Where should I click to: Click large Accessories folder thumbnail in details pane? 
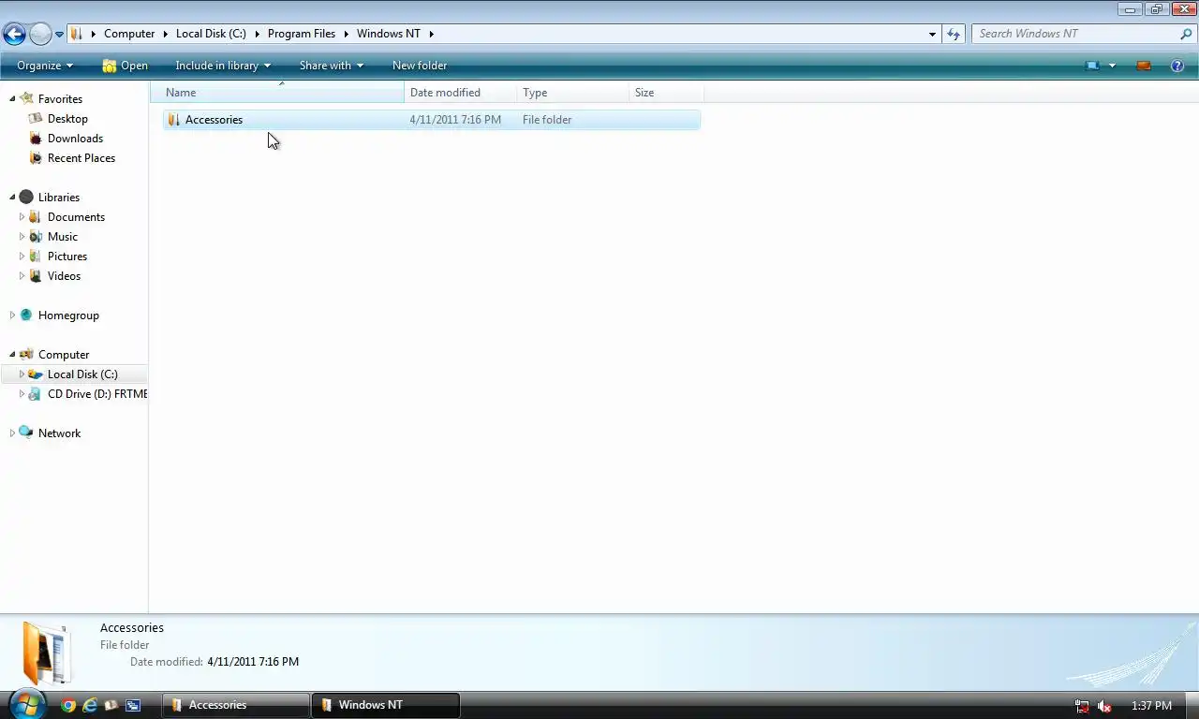click(x=47, y=653)
